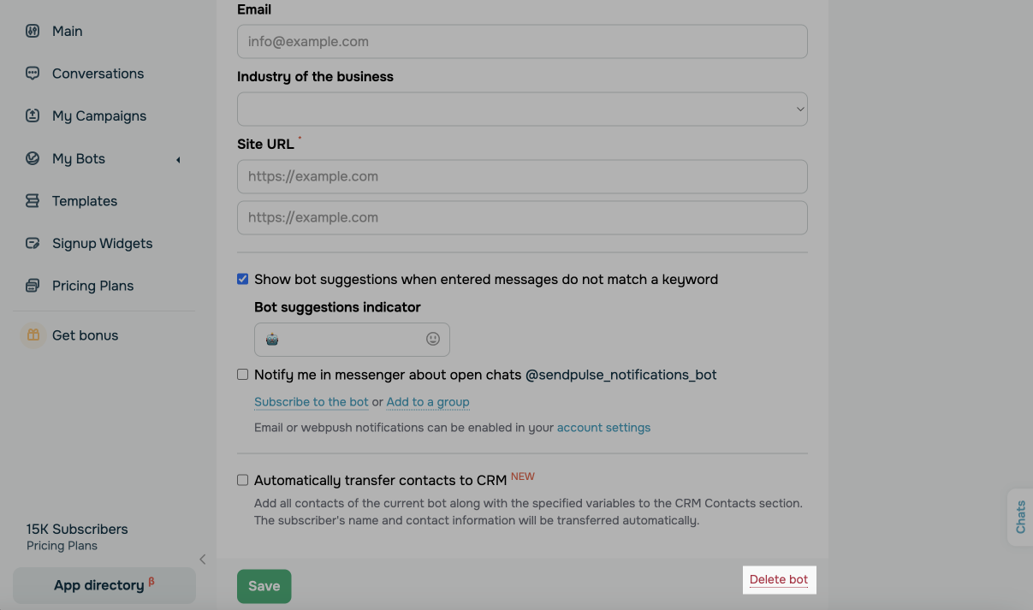Image resolution: width=1033 pixels, height=610 pixels.
Task: Click the Signup Widgets icon
Action: pyautogui.click(x=33, y=243)
